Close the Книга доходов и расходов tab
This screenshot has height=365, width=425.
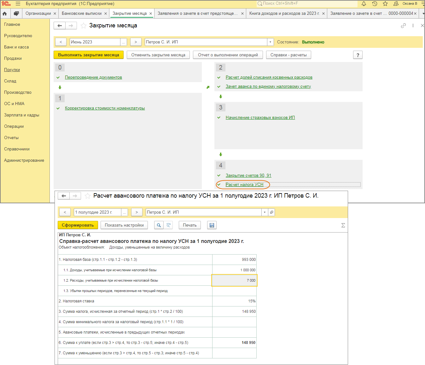point(323,14)
